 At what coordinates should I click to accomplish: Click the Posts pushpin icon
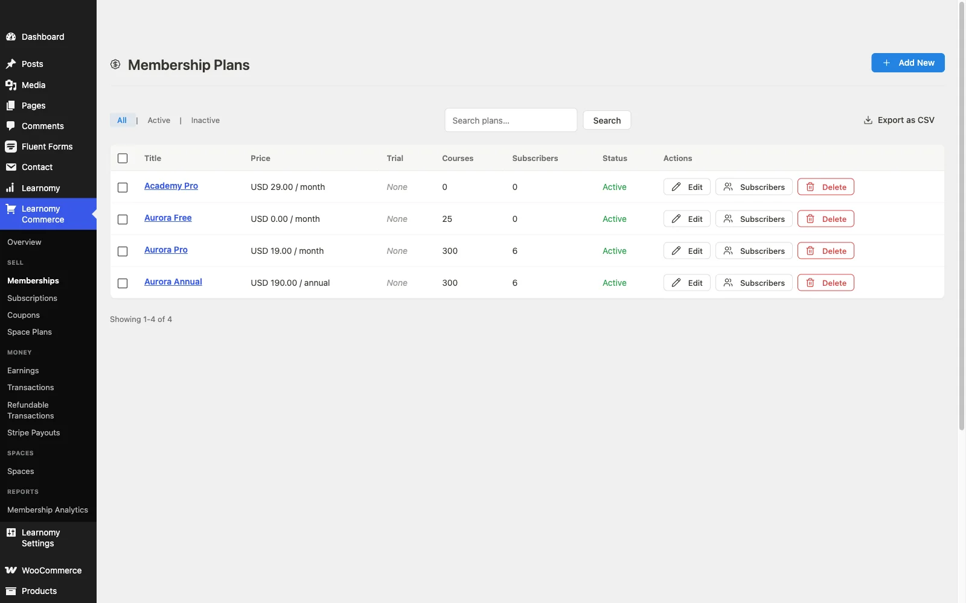point(11,64)
